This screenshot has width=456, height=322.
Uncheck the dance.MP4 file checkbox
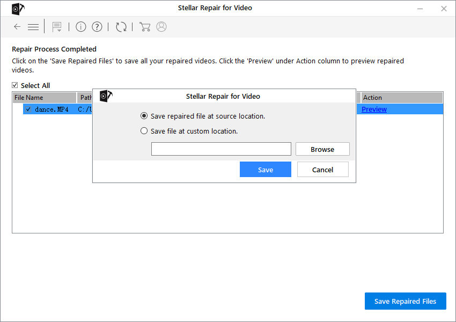28,109
